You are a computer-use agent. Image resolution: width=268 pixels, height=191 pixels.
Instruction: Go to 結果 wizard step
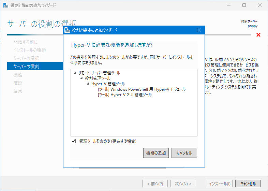(x=18, y=91)
